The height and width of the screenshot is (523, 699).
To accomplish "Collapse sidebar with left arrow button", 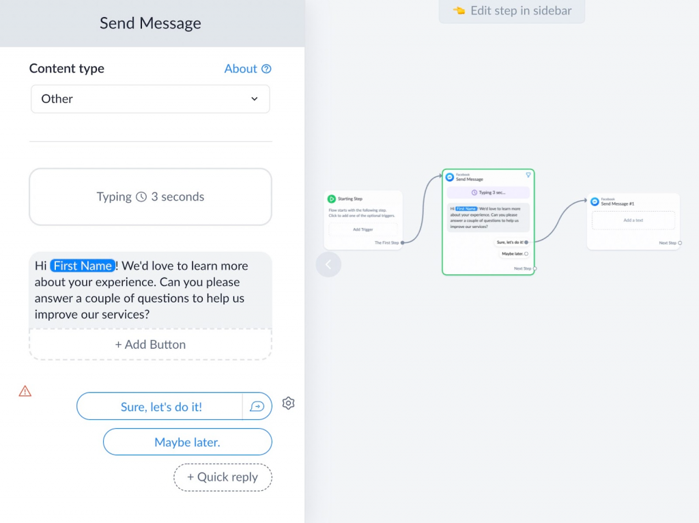I will point(328,264).
